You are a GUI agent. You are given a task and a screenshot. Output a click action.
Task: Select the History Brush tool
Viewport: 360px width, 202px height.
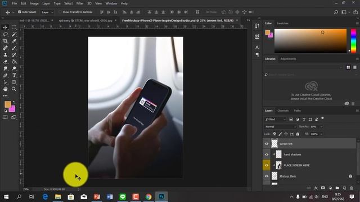click(x=14, y=55)
